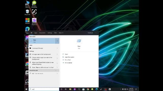
Task: Expand chevron next to Command Prompt
Action: (x=57, y=48)
